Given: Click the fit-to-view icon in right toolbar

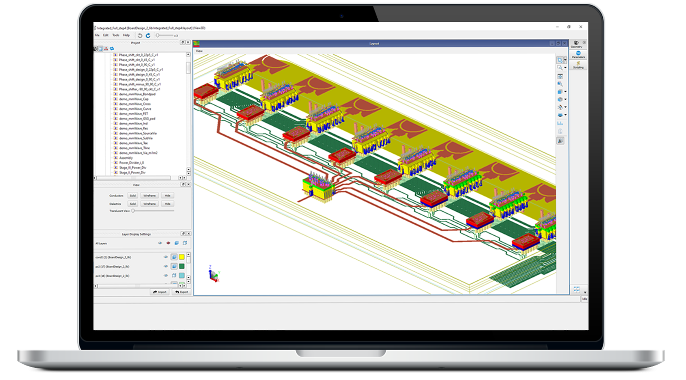Looking at the screenshot, I should [560, 76].
